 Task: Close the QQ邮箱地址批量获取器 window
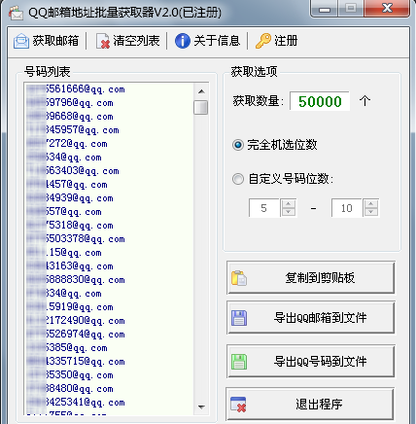coord(387,8)
